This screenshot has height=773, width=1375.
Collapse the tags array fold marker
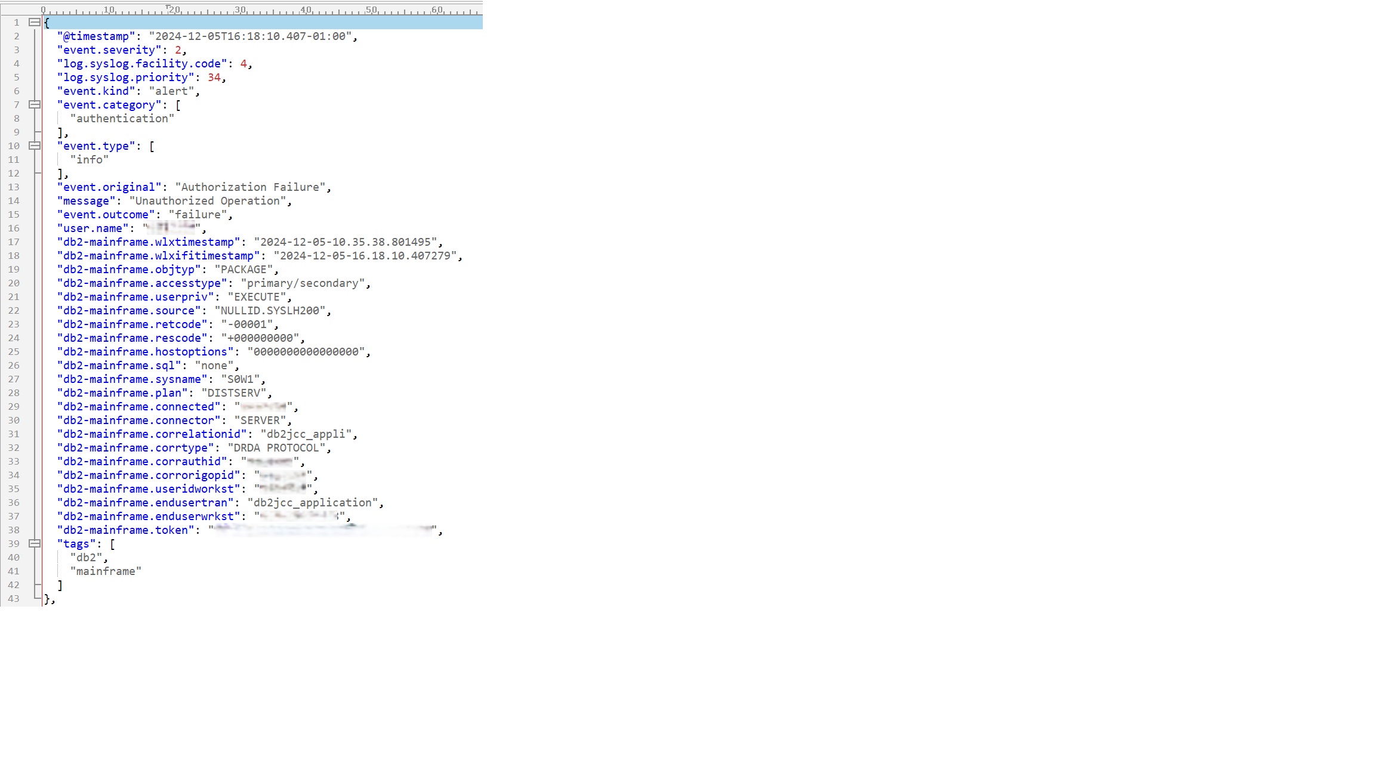pyautogui.click(x=35, y=543)
